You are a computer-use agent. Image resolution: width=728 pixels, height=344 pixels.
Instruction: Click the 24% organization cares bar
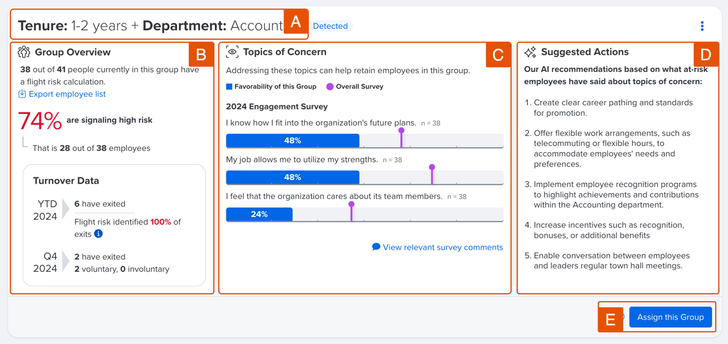click(x=259, y=214)
